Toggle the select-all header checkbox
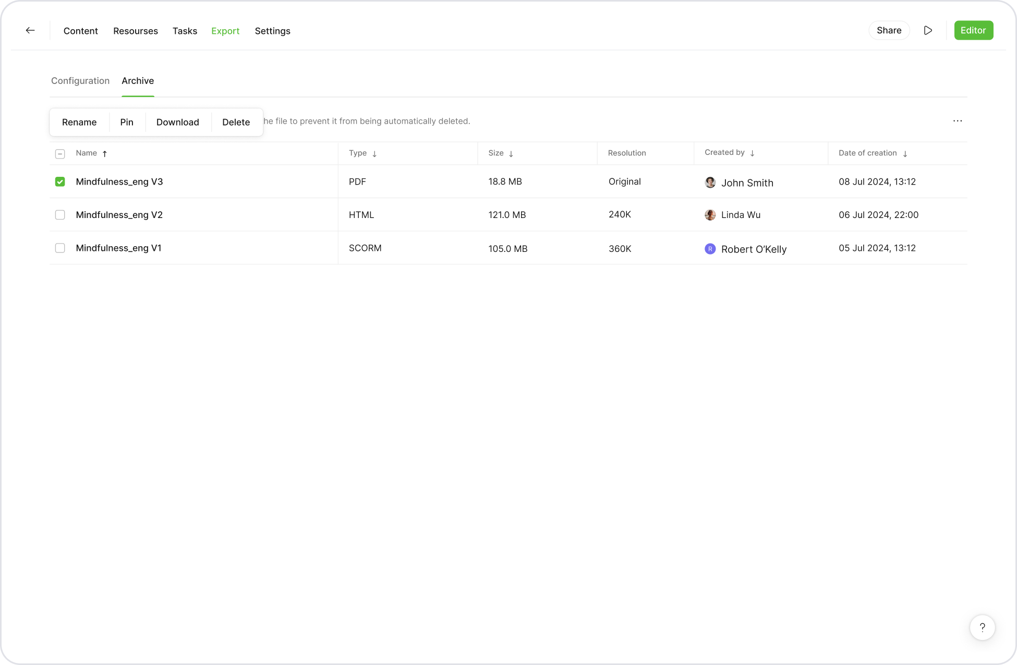 pyautogui.click(x=60, y=154)
